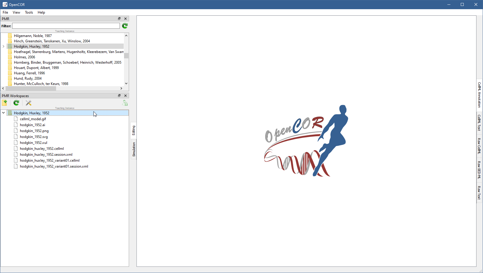The width and height of the screenshot is (483, 273).
Task: Close the PMR Workspaces panel
Action: click(x=125, y=96)
